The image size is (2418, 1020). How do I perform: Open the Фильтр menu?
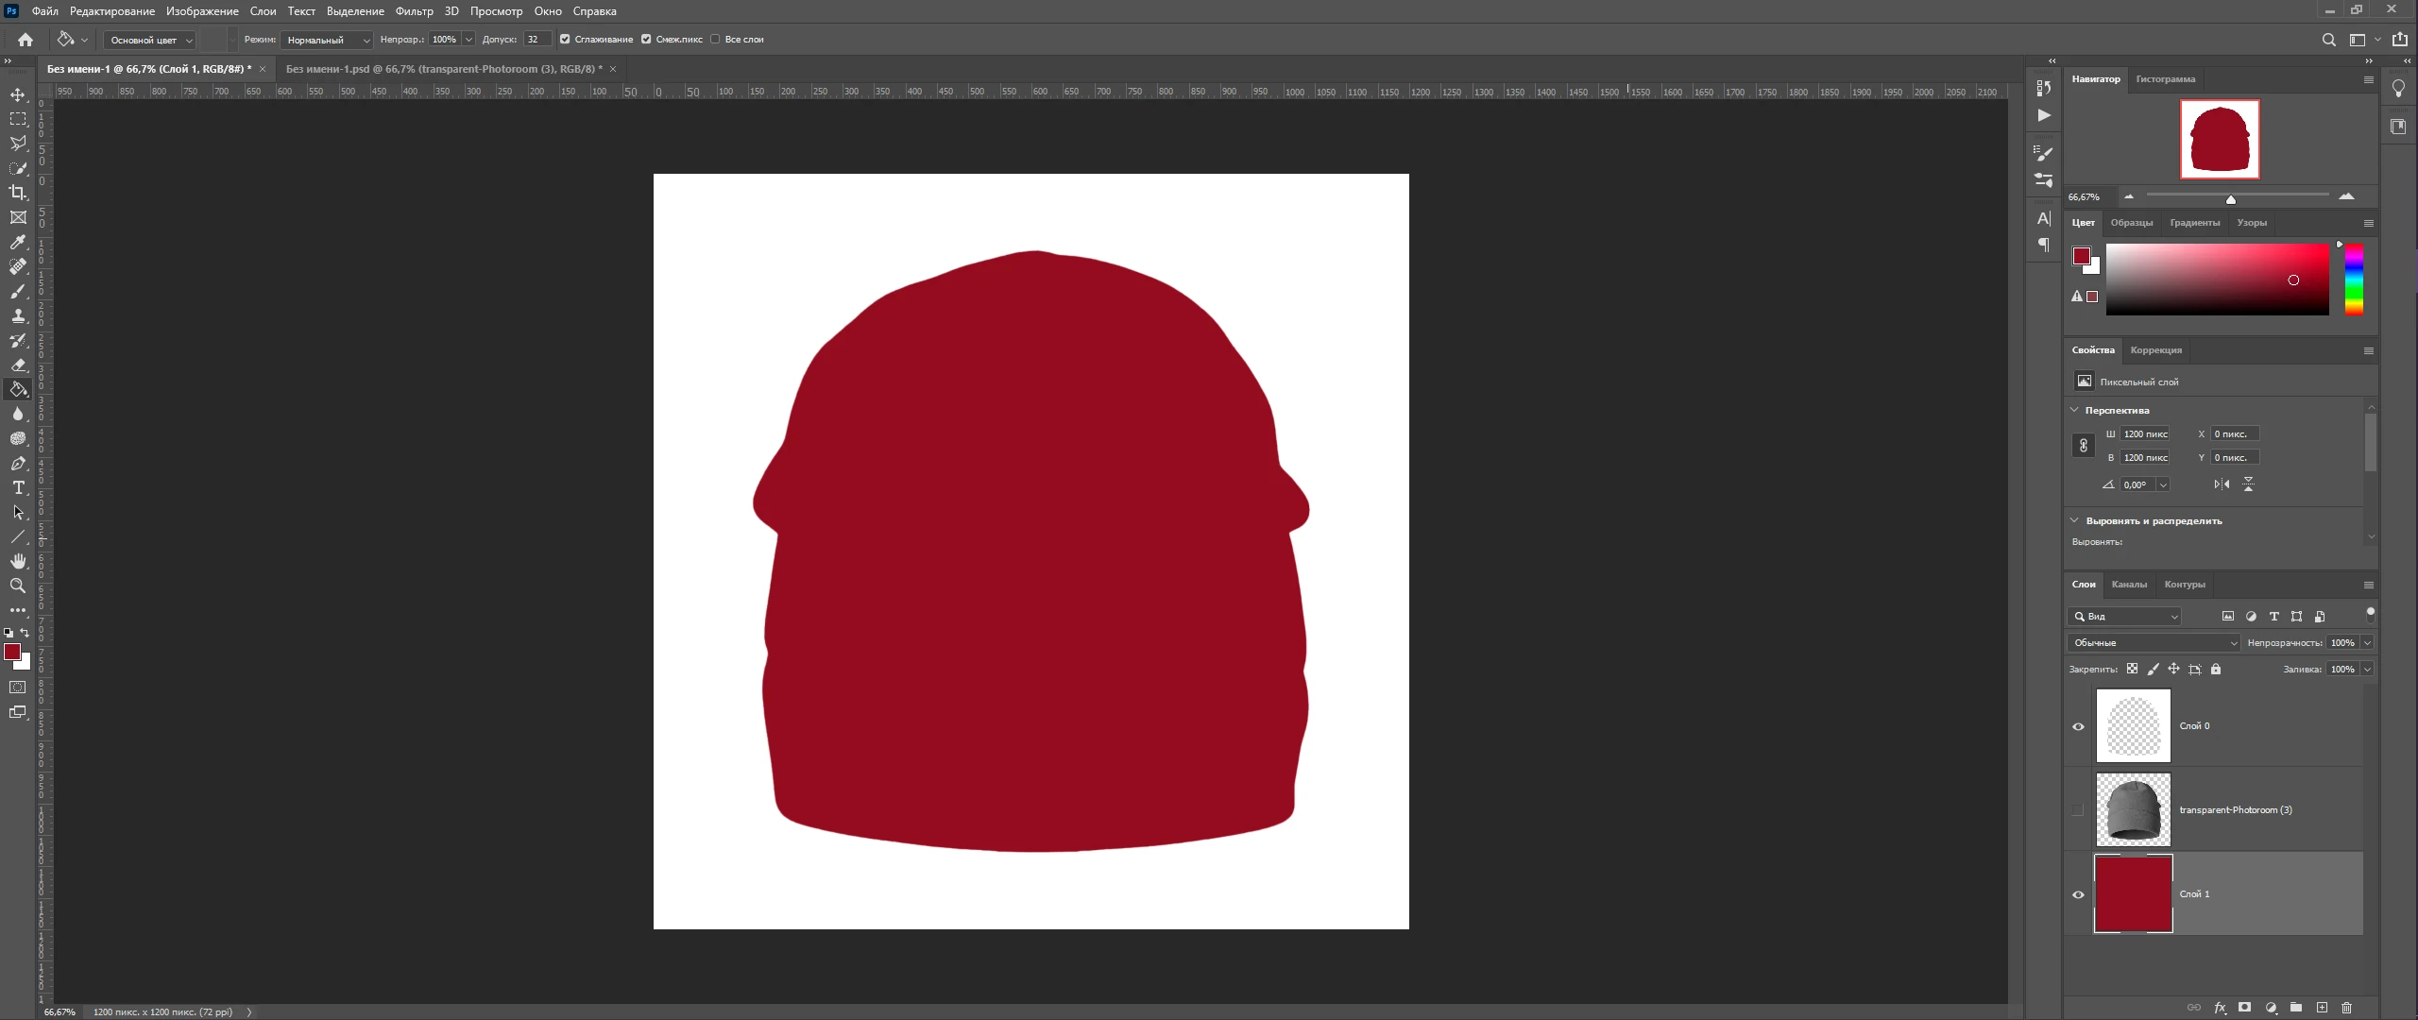point(414,11)
